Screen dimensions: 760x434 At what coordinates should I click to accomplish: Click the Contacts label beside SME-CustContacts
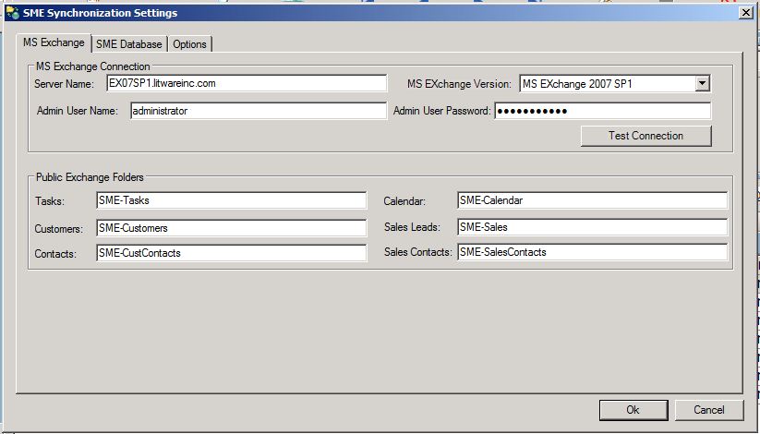click(55, 254)
